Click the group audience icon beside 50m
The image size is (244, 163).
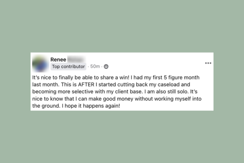pyautogui.click(x=107, y=66)
